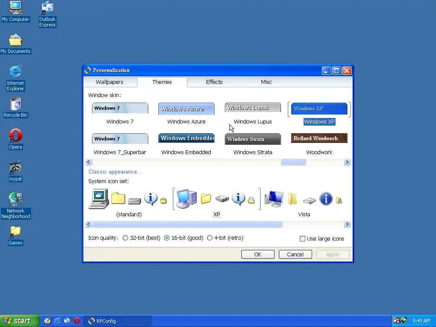The height and width of the screenshot is (327, 436).
Task: Select the Windows 7 window skin
Action: [x=120, y=114]
